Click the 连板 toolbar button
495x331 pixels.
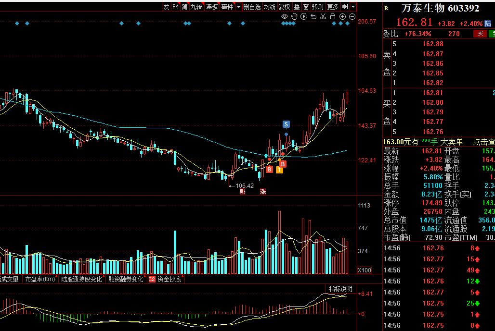point(212,7)
